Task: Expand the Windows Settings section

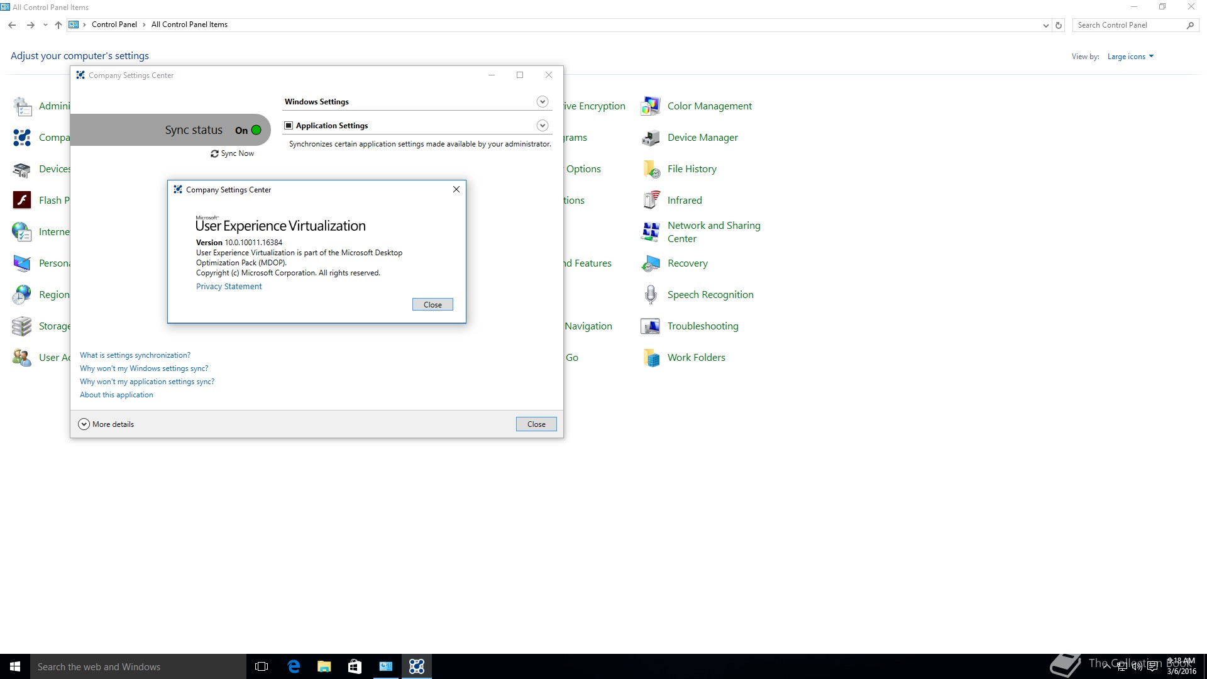Action: pos(543,102)
